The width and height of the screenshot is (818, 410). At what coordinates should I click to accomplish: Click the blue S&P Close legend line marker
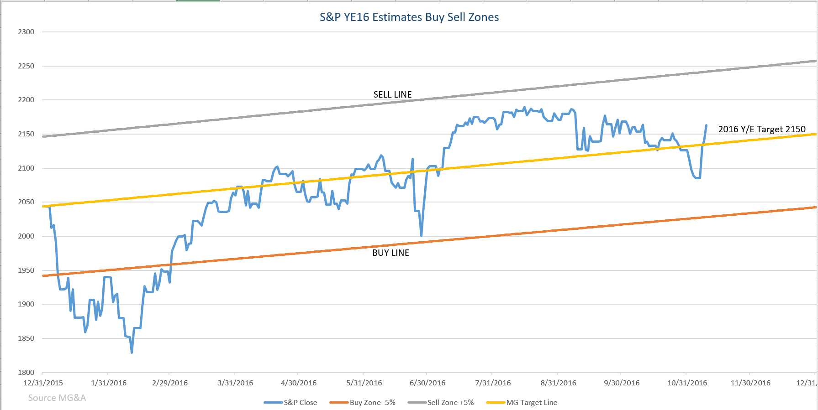tap(273, 403)
